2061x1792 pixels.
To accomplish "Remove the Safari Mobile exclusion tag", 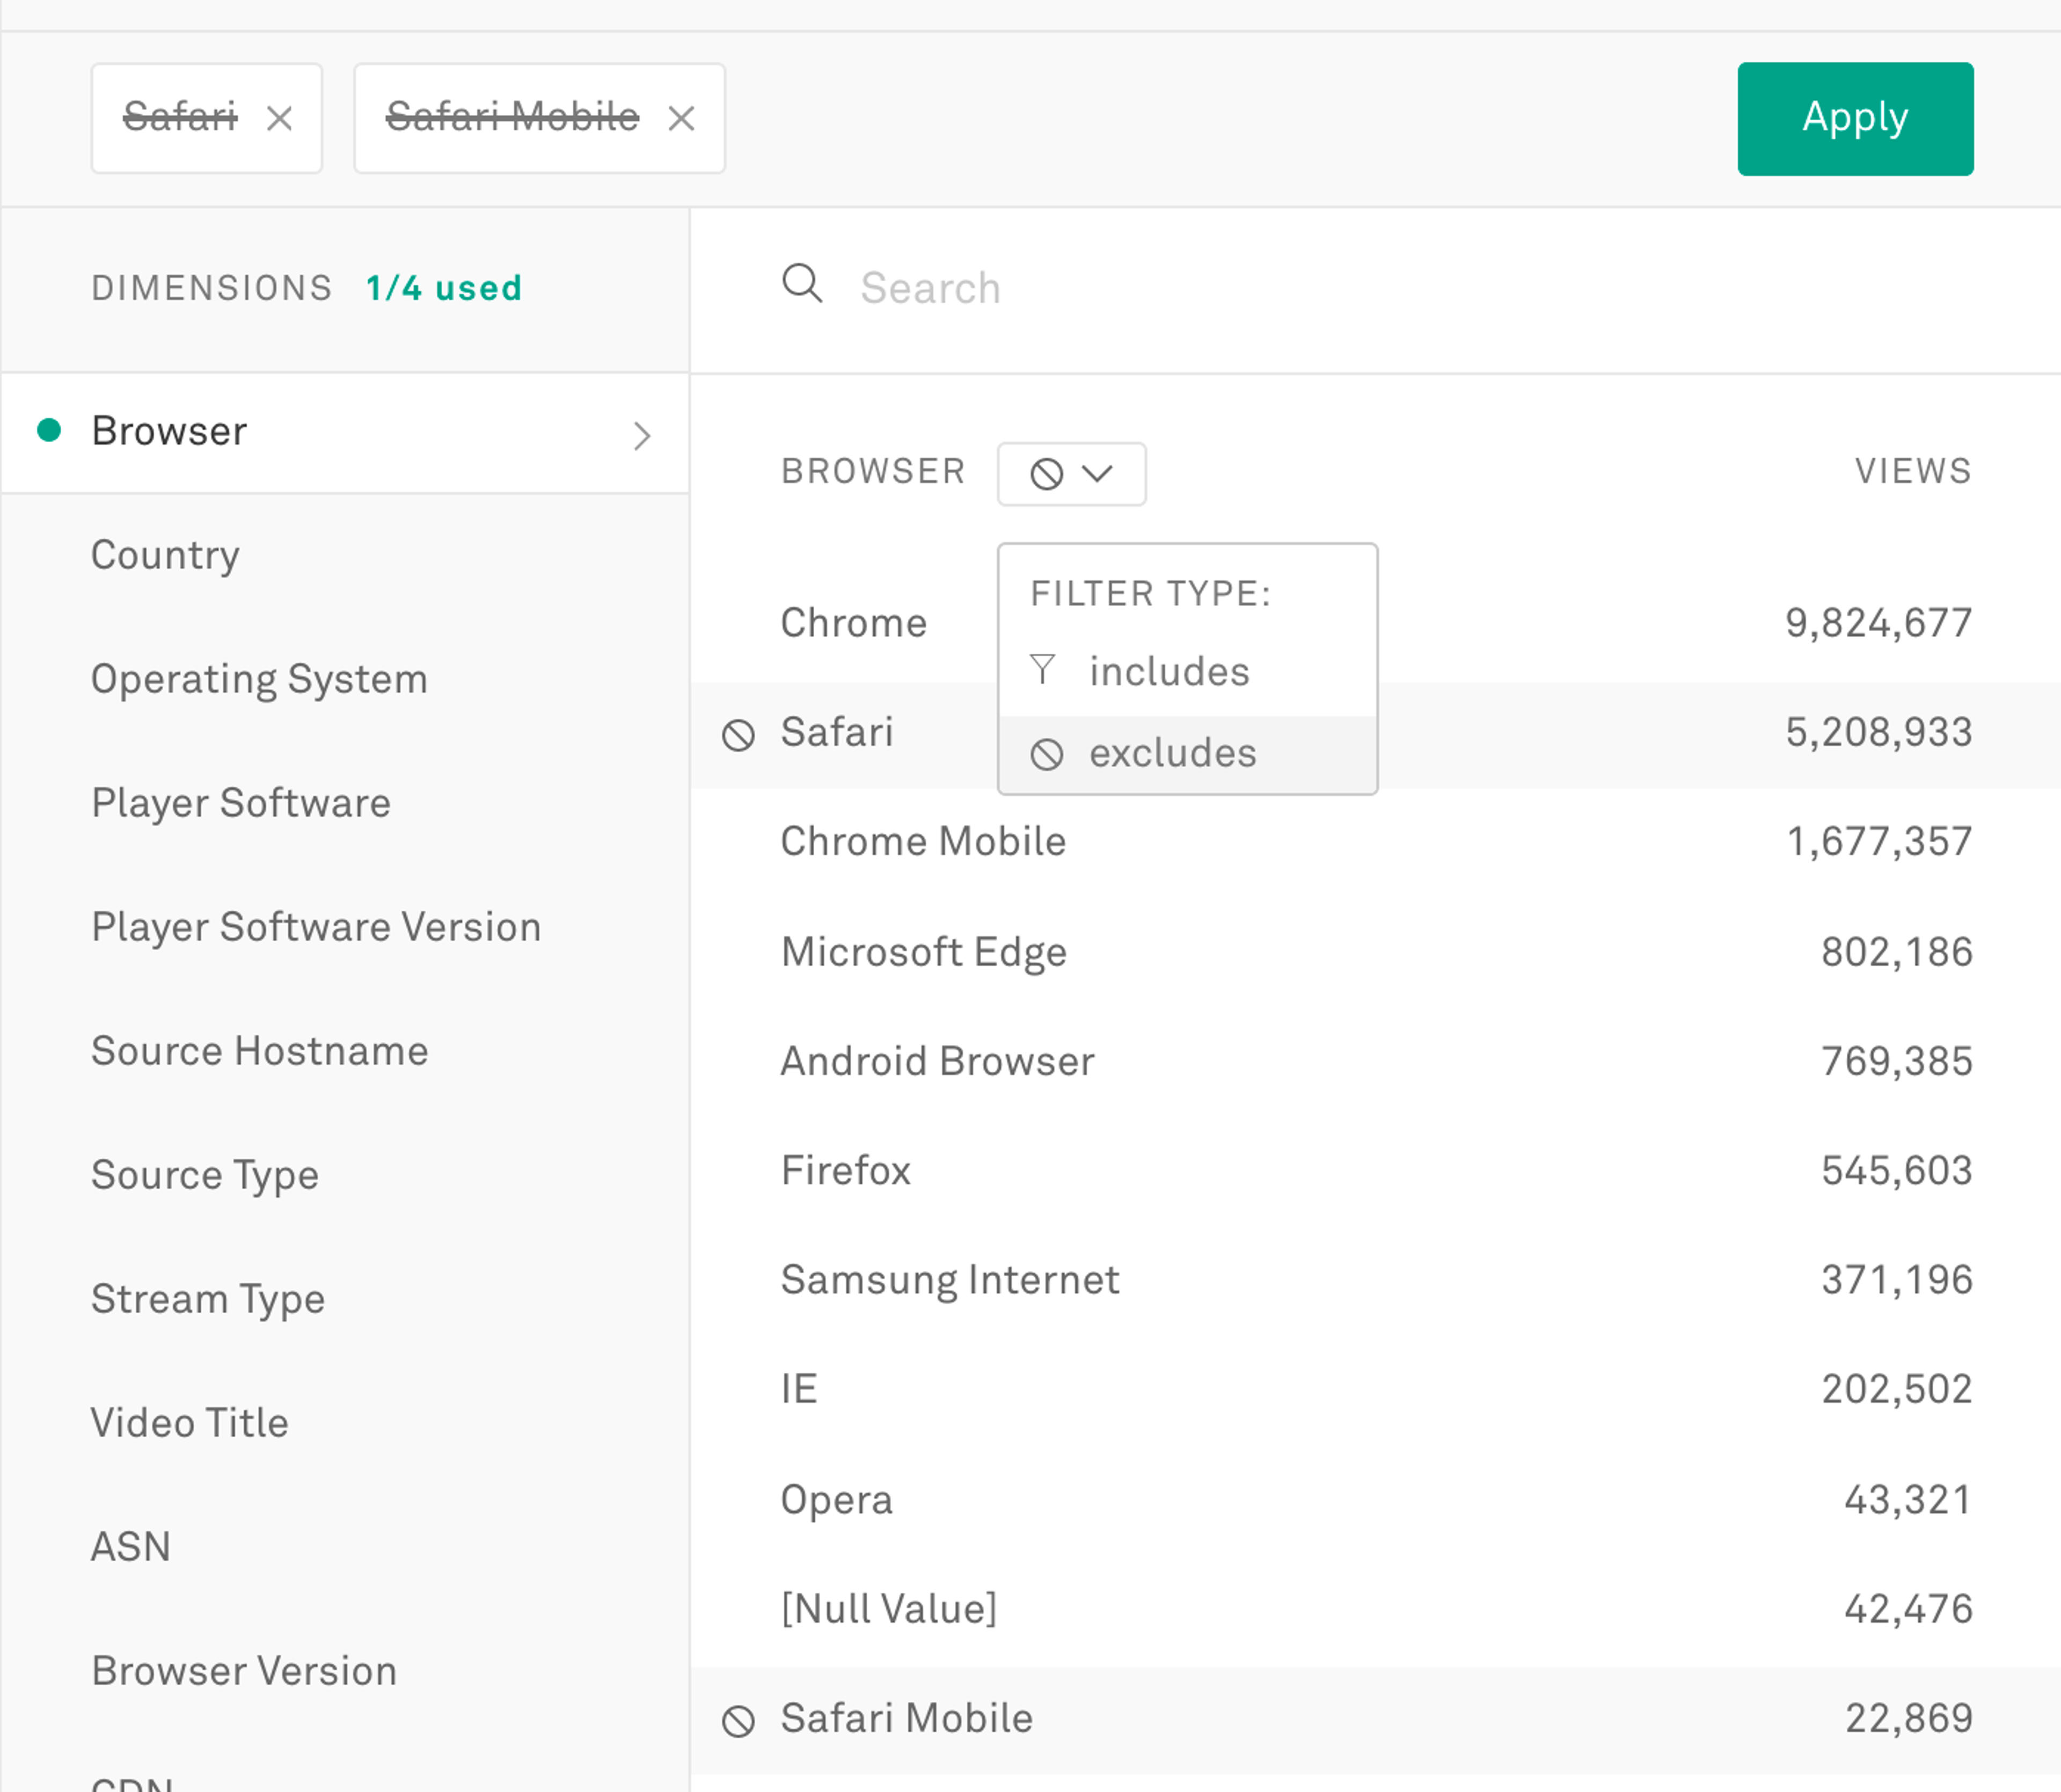I will [683, 118].
